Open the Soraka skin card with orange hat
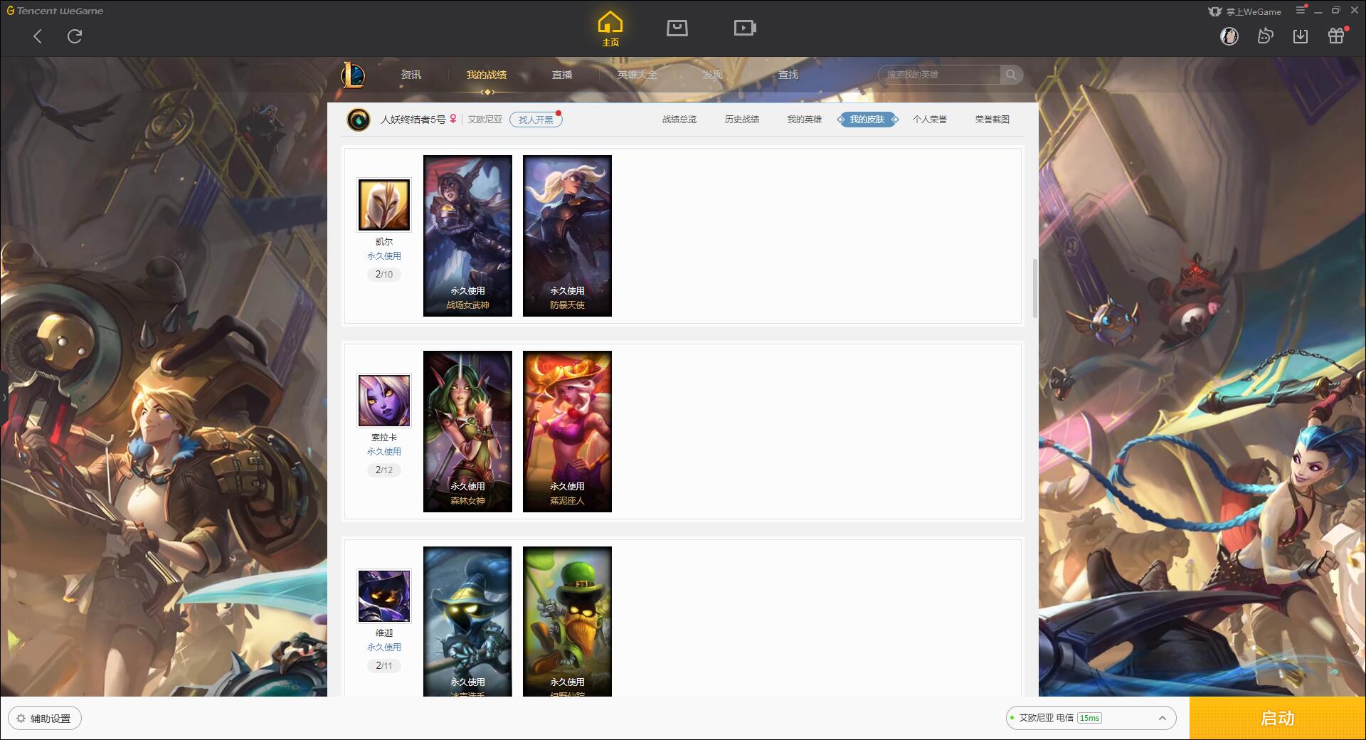This screenshot has height=740, width=1366. point(567,431)
